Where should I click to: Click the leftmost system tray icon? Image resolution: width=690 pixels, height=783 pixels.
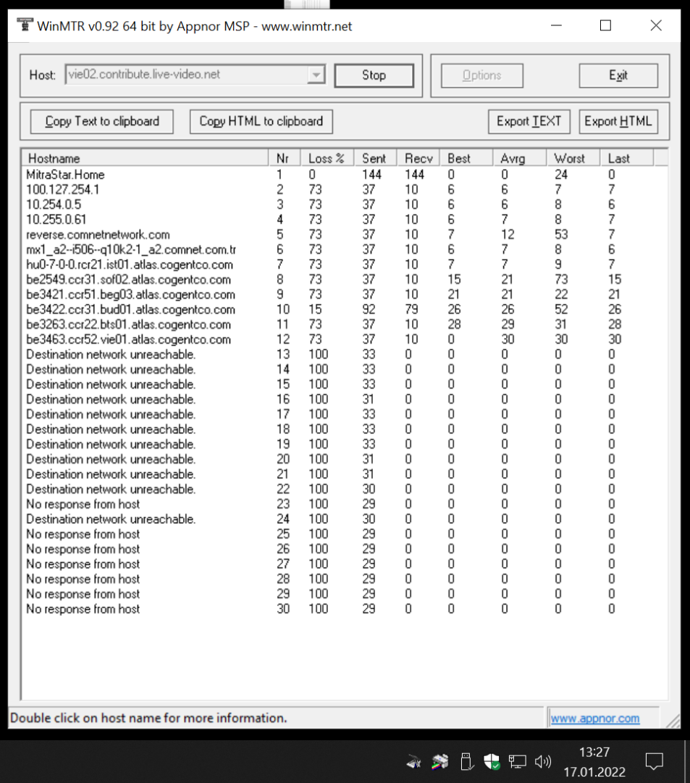pos(414,763)
